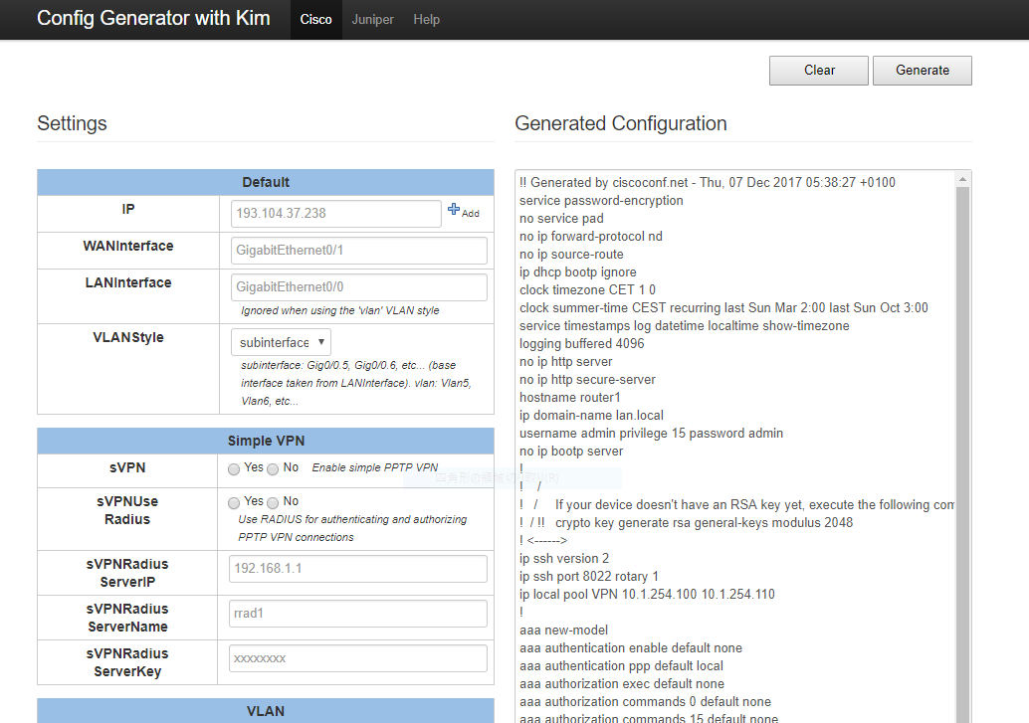Click the sVPNRadius ServerName field

(x=357, y=614)
